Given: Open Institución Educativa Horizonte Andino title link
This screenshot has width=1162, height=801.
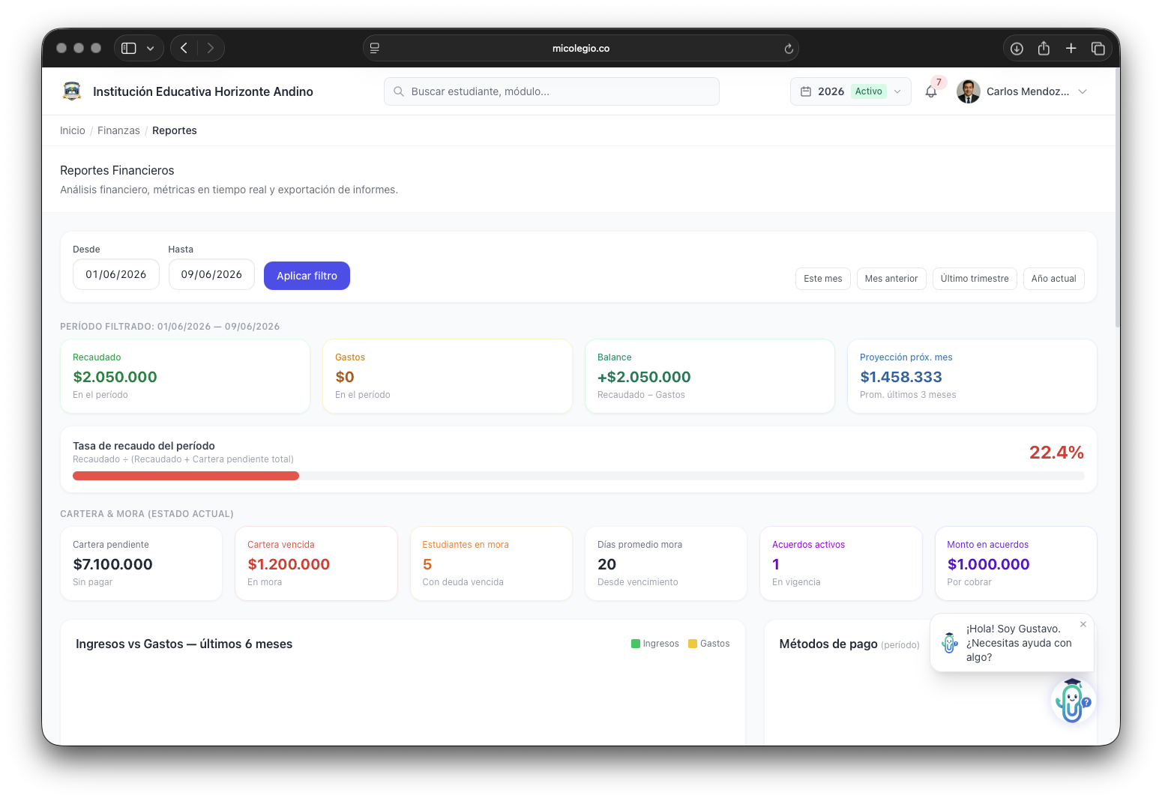Looking at the screenshot, I should [x=203, y=91].
